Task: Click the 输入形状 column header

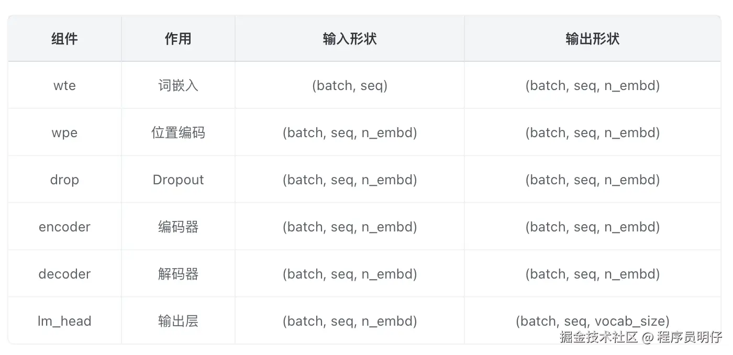Action: click(350, 39)
